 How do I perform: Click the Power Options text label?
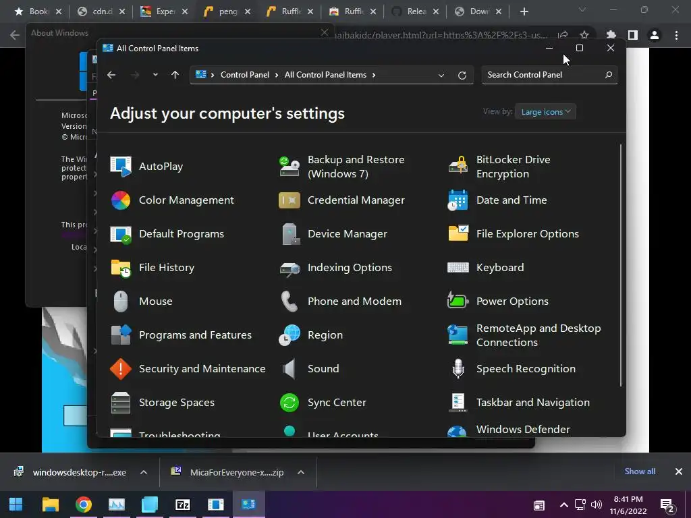513,301
